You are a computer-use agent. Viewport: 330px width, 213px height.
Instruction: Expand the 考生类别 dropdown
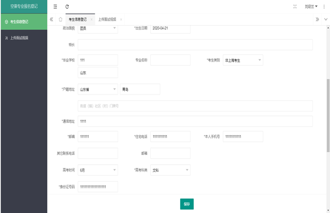(x=243, y=60)
